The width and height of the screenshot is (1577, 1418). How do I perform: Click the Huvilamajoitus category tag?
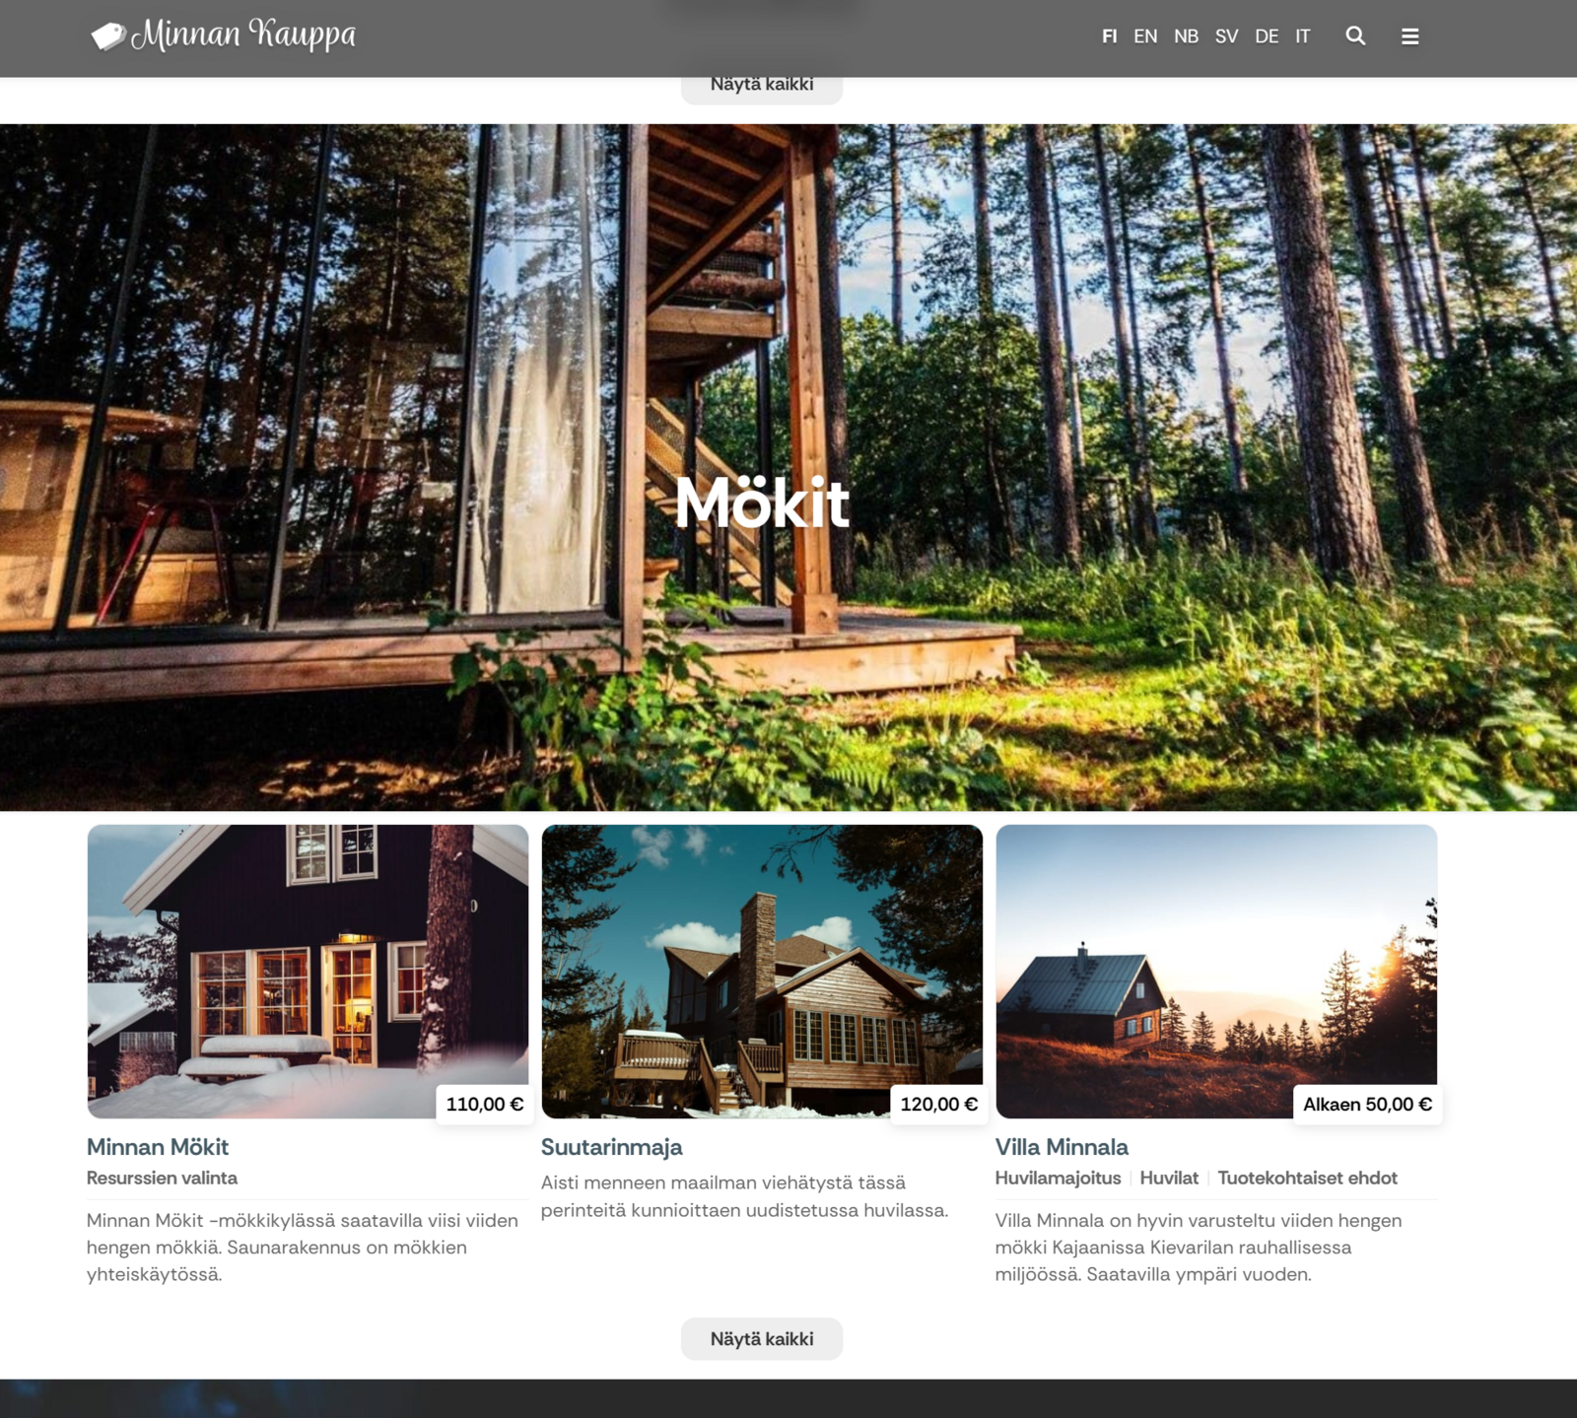(x=1058, y=1178)
